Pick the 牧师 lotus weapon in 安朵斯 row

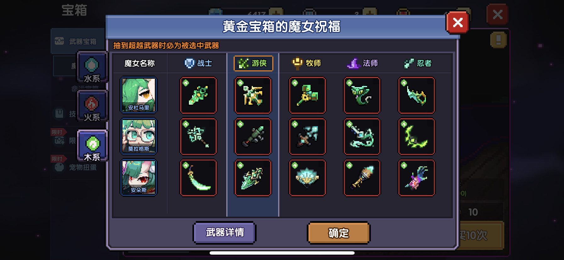point(307,178)
